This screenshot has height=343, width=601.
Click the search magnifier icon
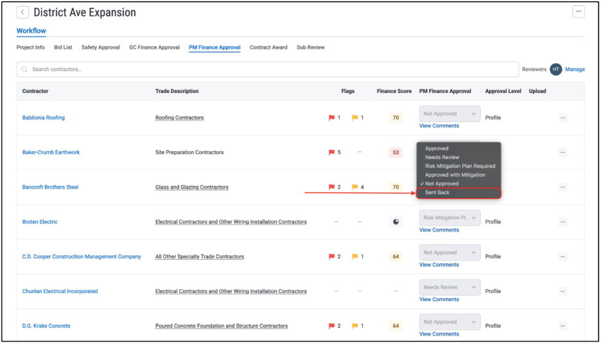pos(24,70)
